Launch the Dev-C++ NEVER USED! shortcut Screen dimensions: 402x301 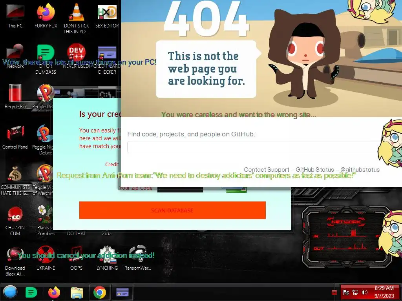[x=76, y=56]
